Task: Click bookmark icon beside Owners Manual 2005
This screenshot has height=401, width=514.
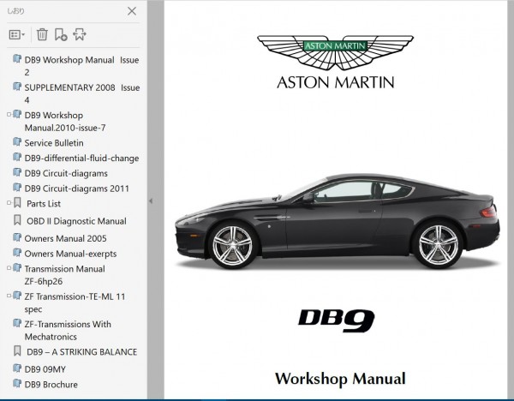Action: 17,237
